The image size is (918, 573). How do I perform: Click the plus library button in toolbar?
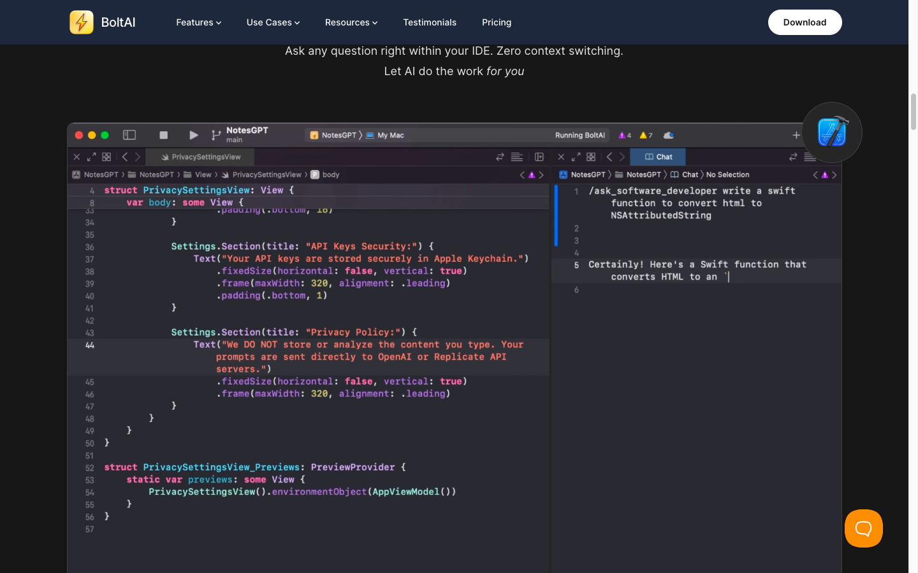click(x=796, y=135)
